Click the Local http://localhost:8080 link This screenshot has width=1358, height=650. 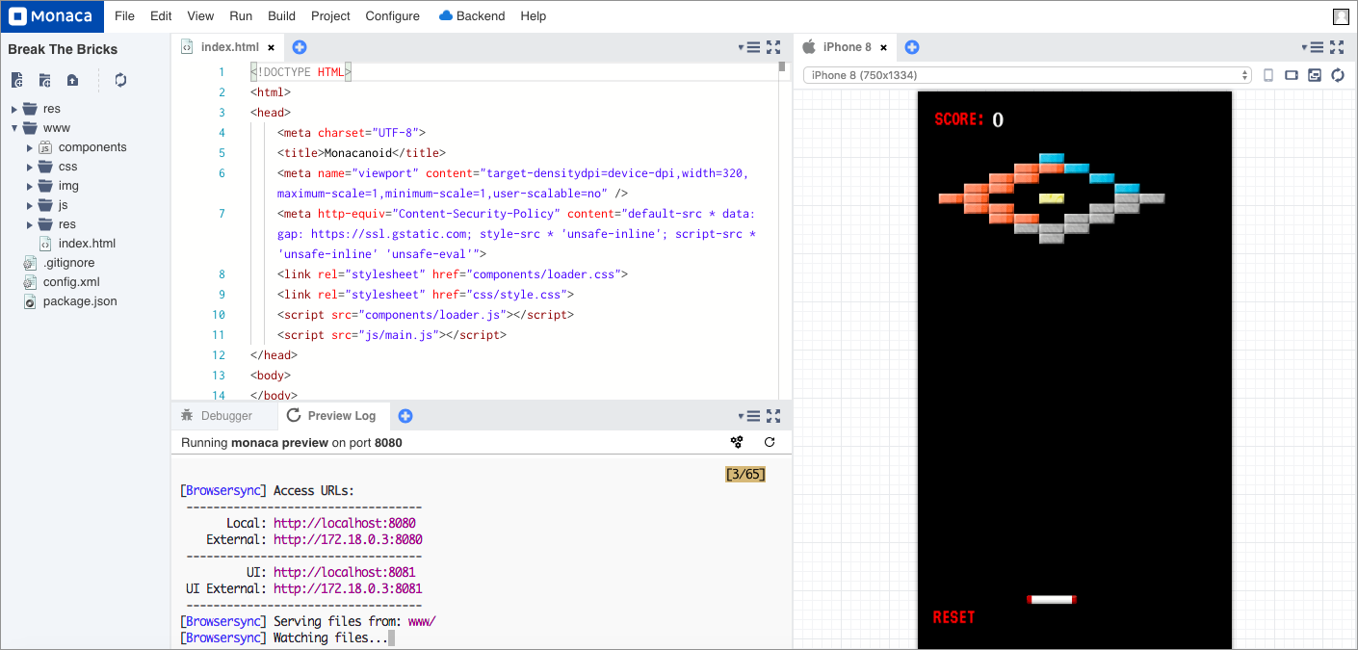[345, 523]
